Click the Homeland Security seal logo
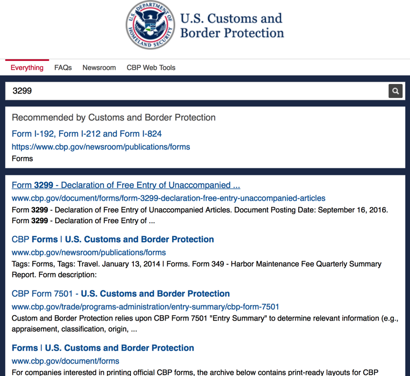 click(151, 25)
